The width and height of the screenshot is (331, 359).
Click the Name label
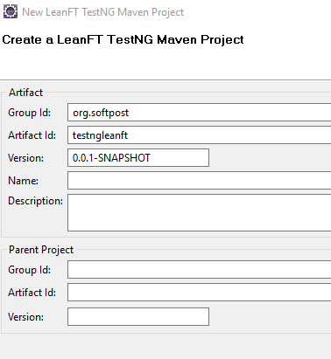pos(23,181)
